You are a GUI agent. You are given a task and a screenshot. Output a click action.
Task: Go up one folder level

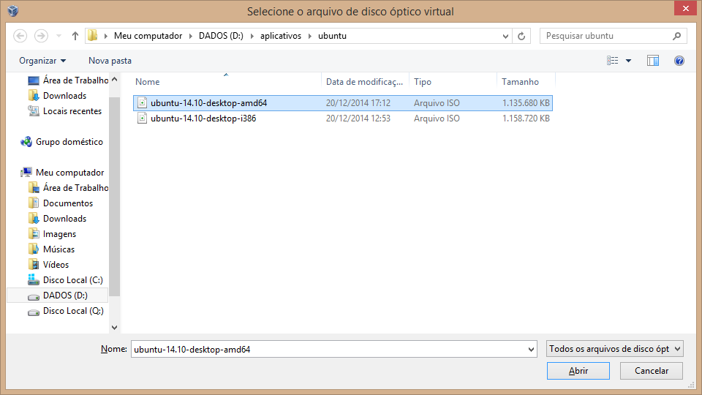pyautogui.click(x=75, y=36)
